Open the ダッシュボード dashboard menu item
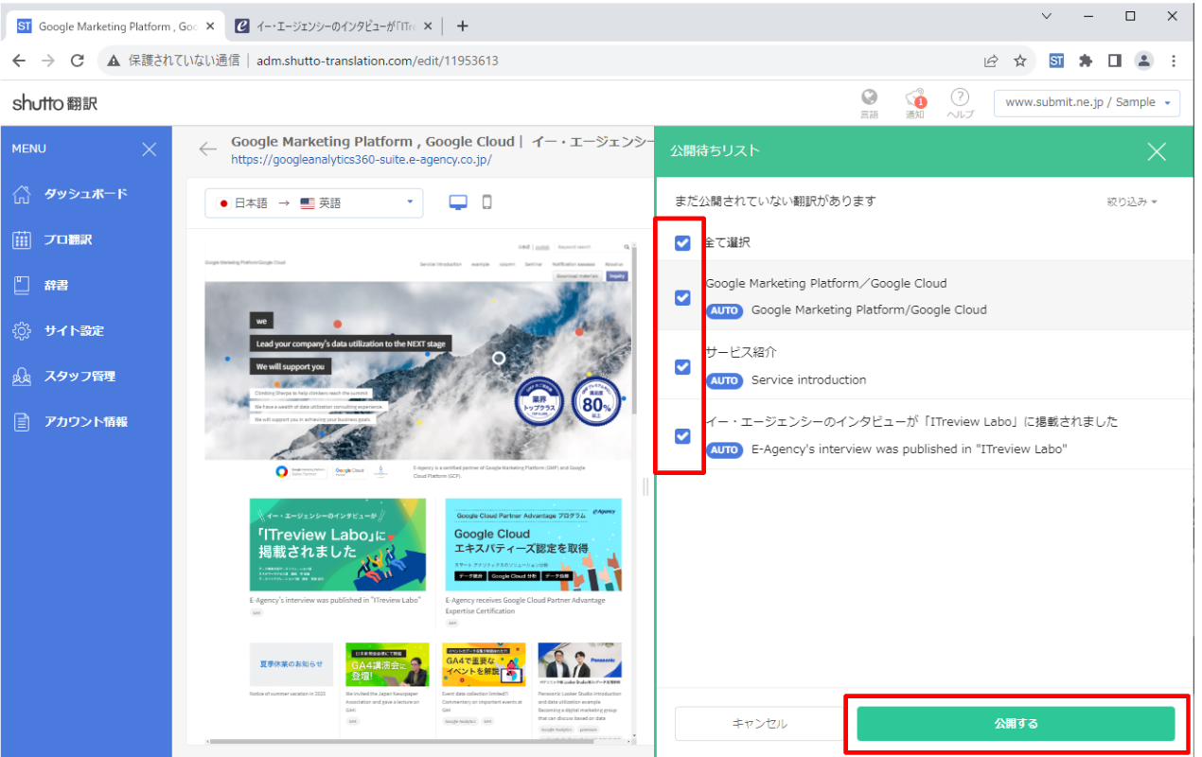 point(86,194)
